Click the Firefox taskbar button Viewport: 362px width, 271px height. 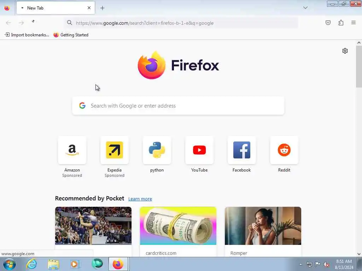pyautogui.click(x=118, y=264)
